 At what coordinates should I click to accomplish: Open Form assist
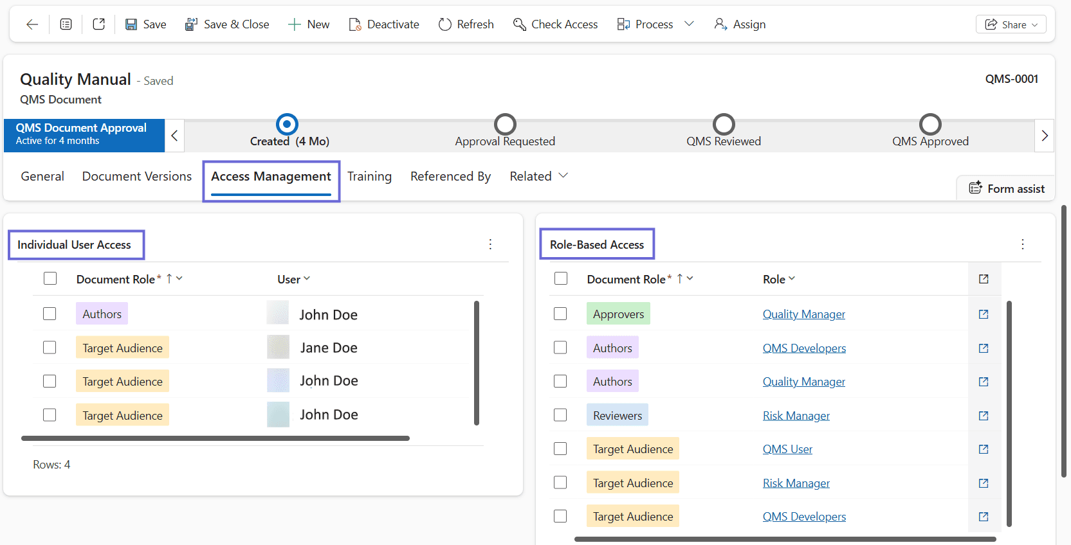click(x=1007, y=188)
